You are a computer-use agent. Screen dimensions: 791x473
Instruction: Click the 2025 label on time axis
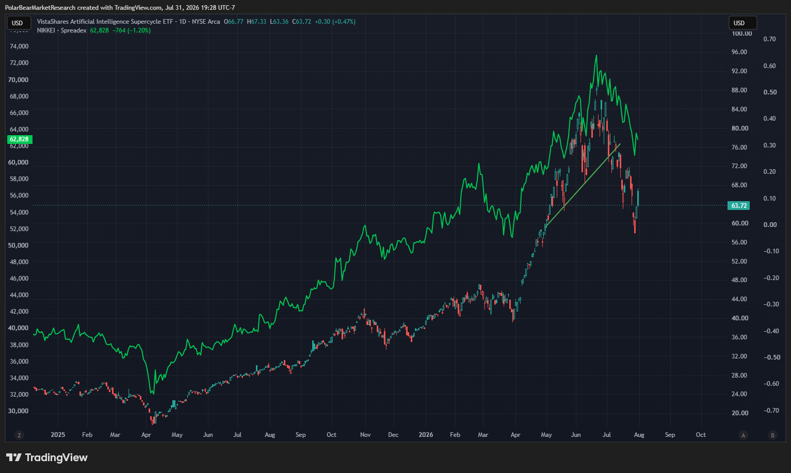pyautogui.click(x=58, y=435)
